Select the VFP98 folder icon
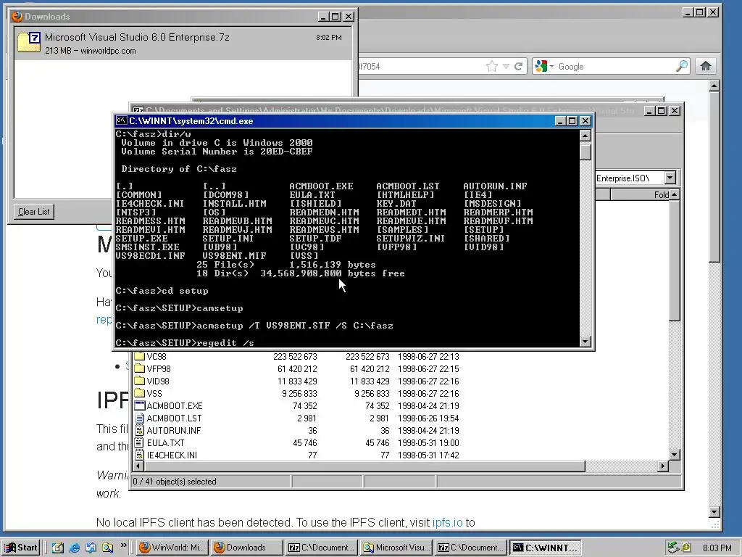Image resolution: width=742 pixels, height=557 pixels. point(139,368)
